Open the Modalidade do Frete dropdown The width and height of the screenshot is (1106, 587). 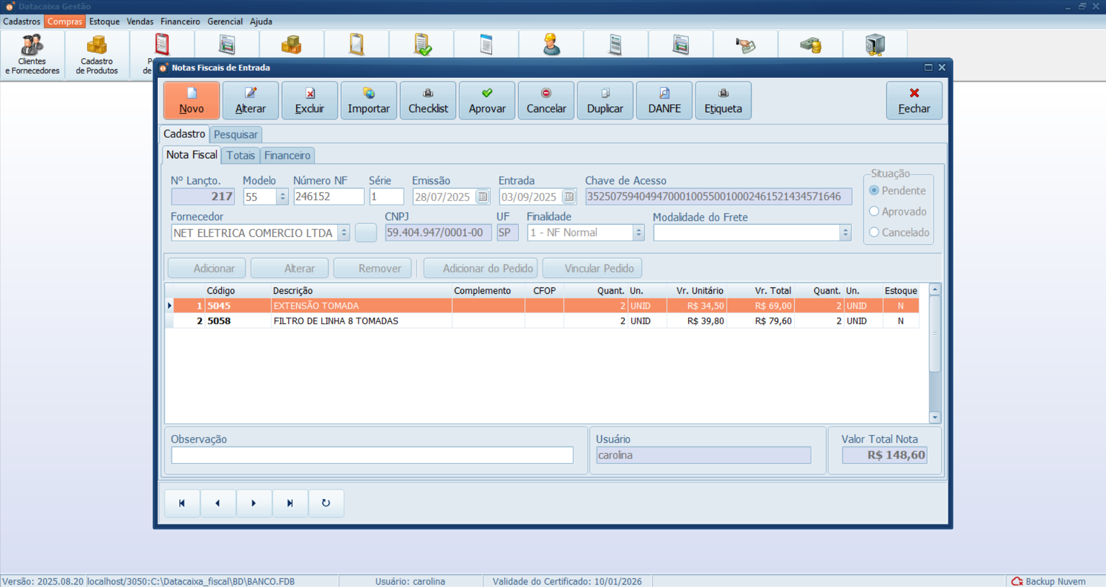click(844, 232)
